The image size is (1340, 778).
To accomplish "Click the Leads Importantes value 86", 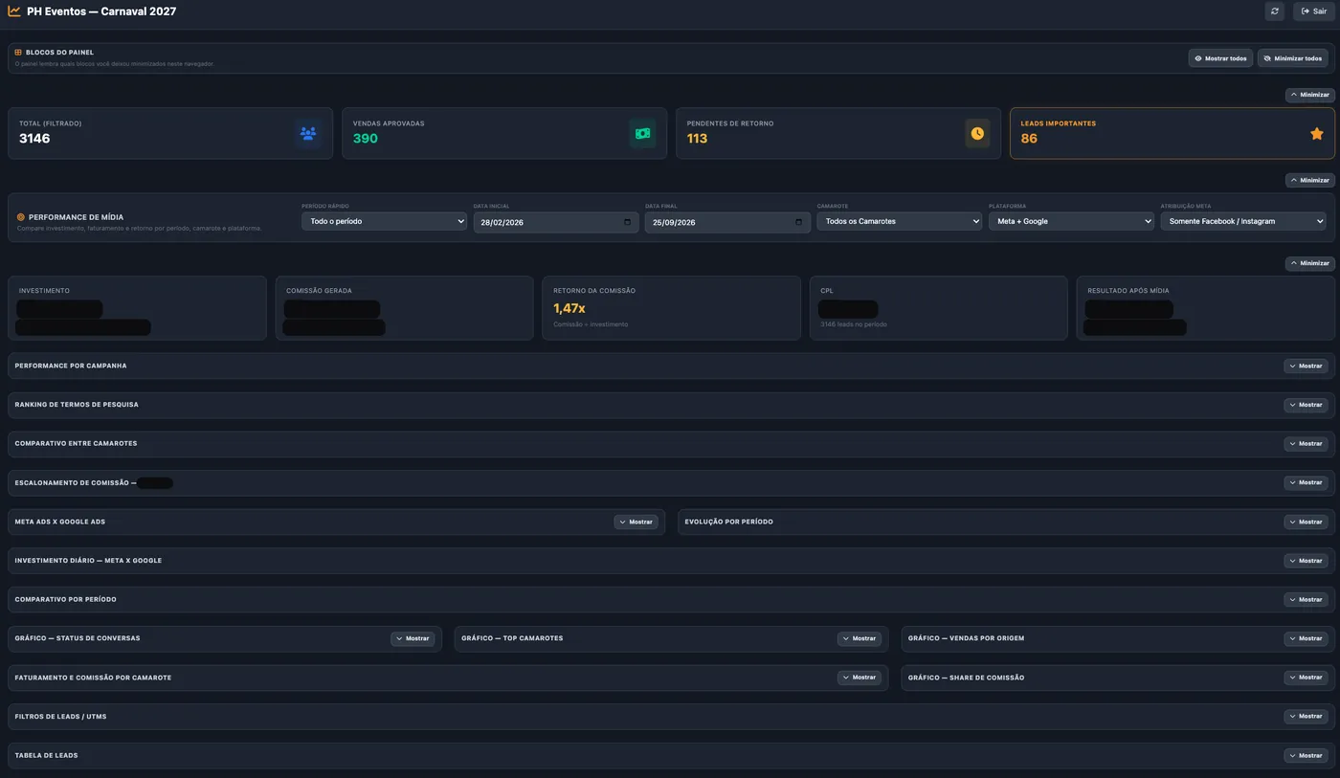I will coord(1029,139).
